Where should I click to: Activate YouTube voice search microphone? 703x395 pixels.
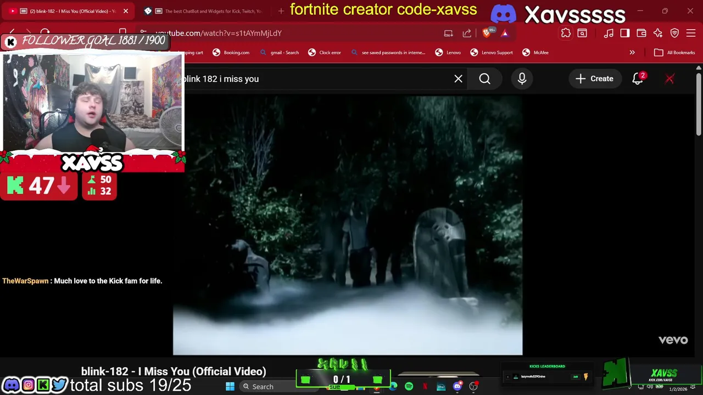[x=522, y=79]
